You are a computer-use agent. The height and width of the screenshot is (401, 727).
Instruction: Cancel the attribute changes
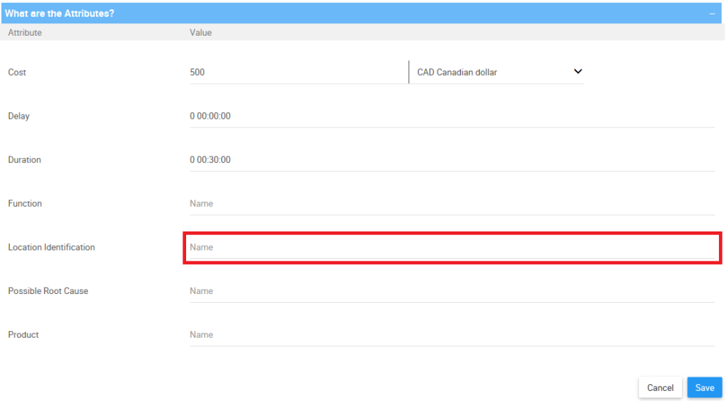click(660, 388)
